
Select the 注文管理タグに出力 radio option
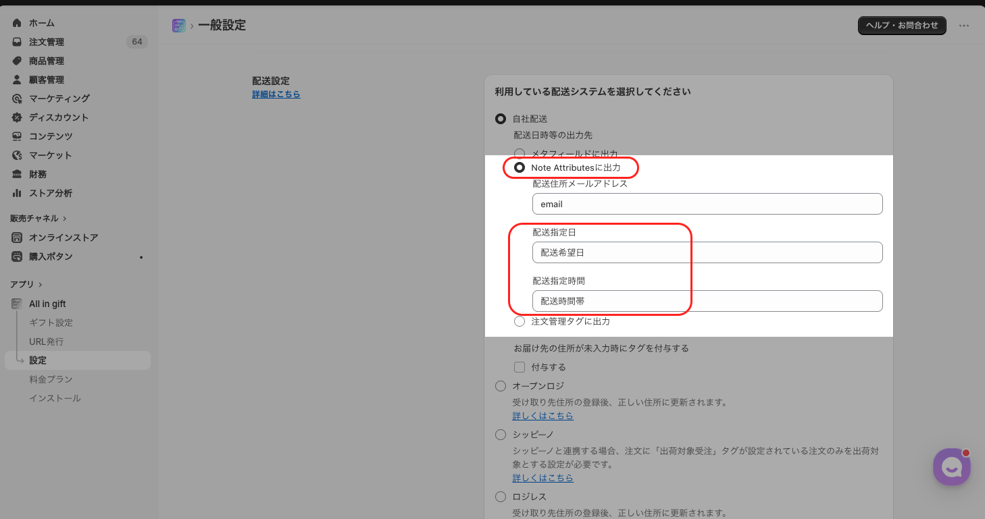[x=520, y=321]
